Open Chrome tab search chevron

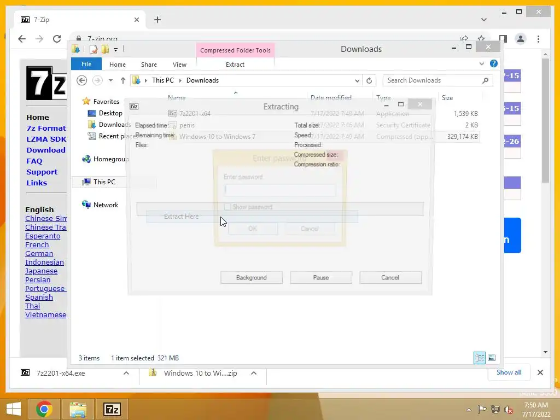point(483,20)
